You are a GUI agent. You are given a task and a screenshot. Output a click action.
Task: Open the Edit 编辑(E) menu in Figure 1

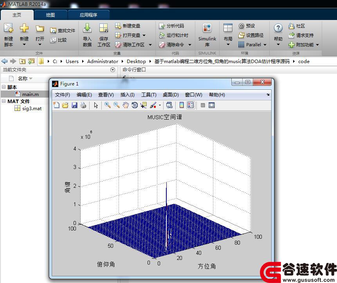[84, 95]
